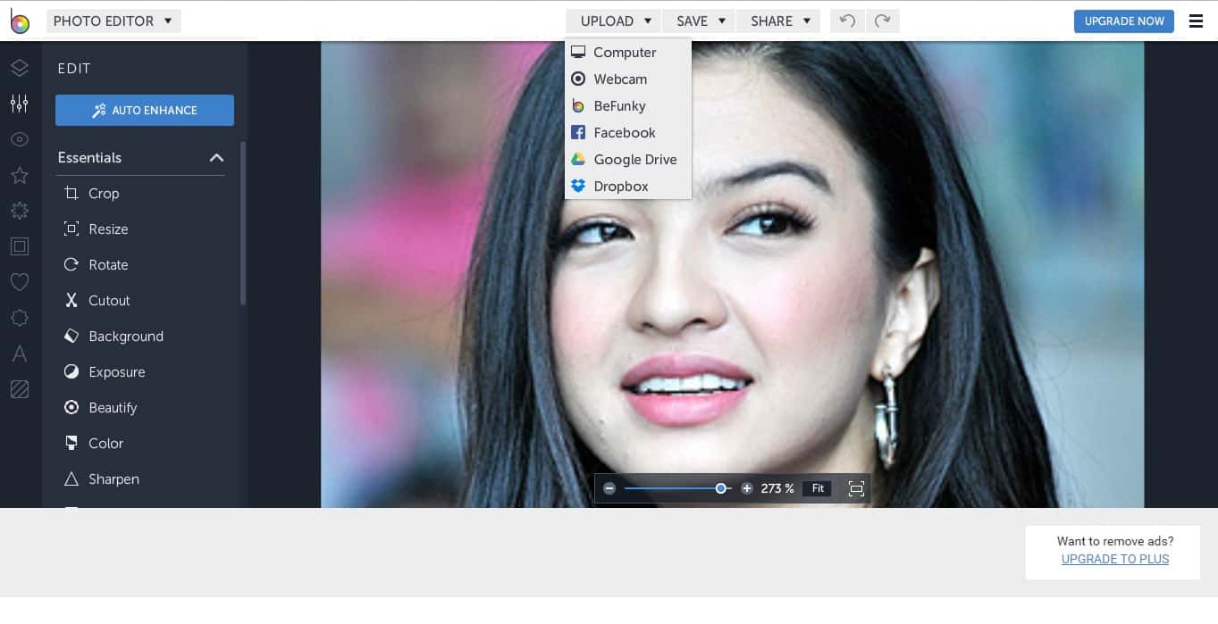The height and width of the screenshot is (624, 1218).
Task: Open the Photo Editor mode dropdown
Action: pyautogui.click(x=113, y=21)
